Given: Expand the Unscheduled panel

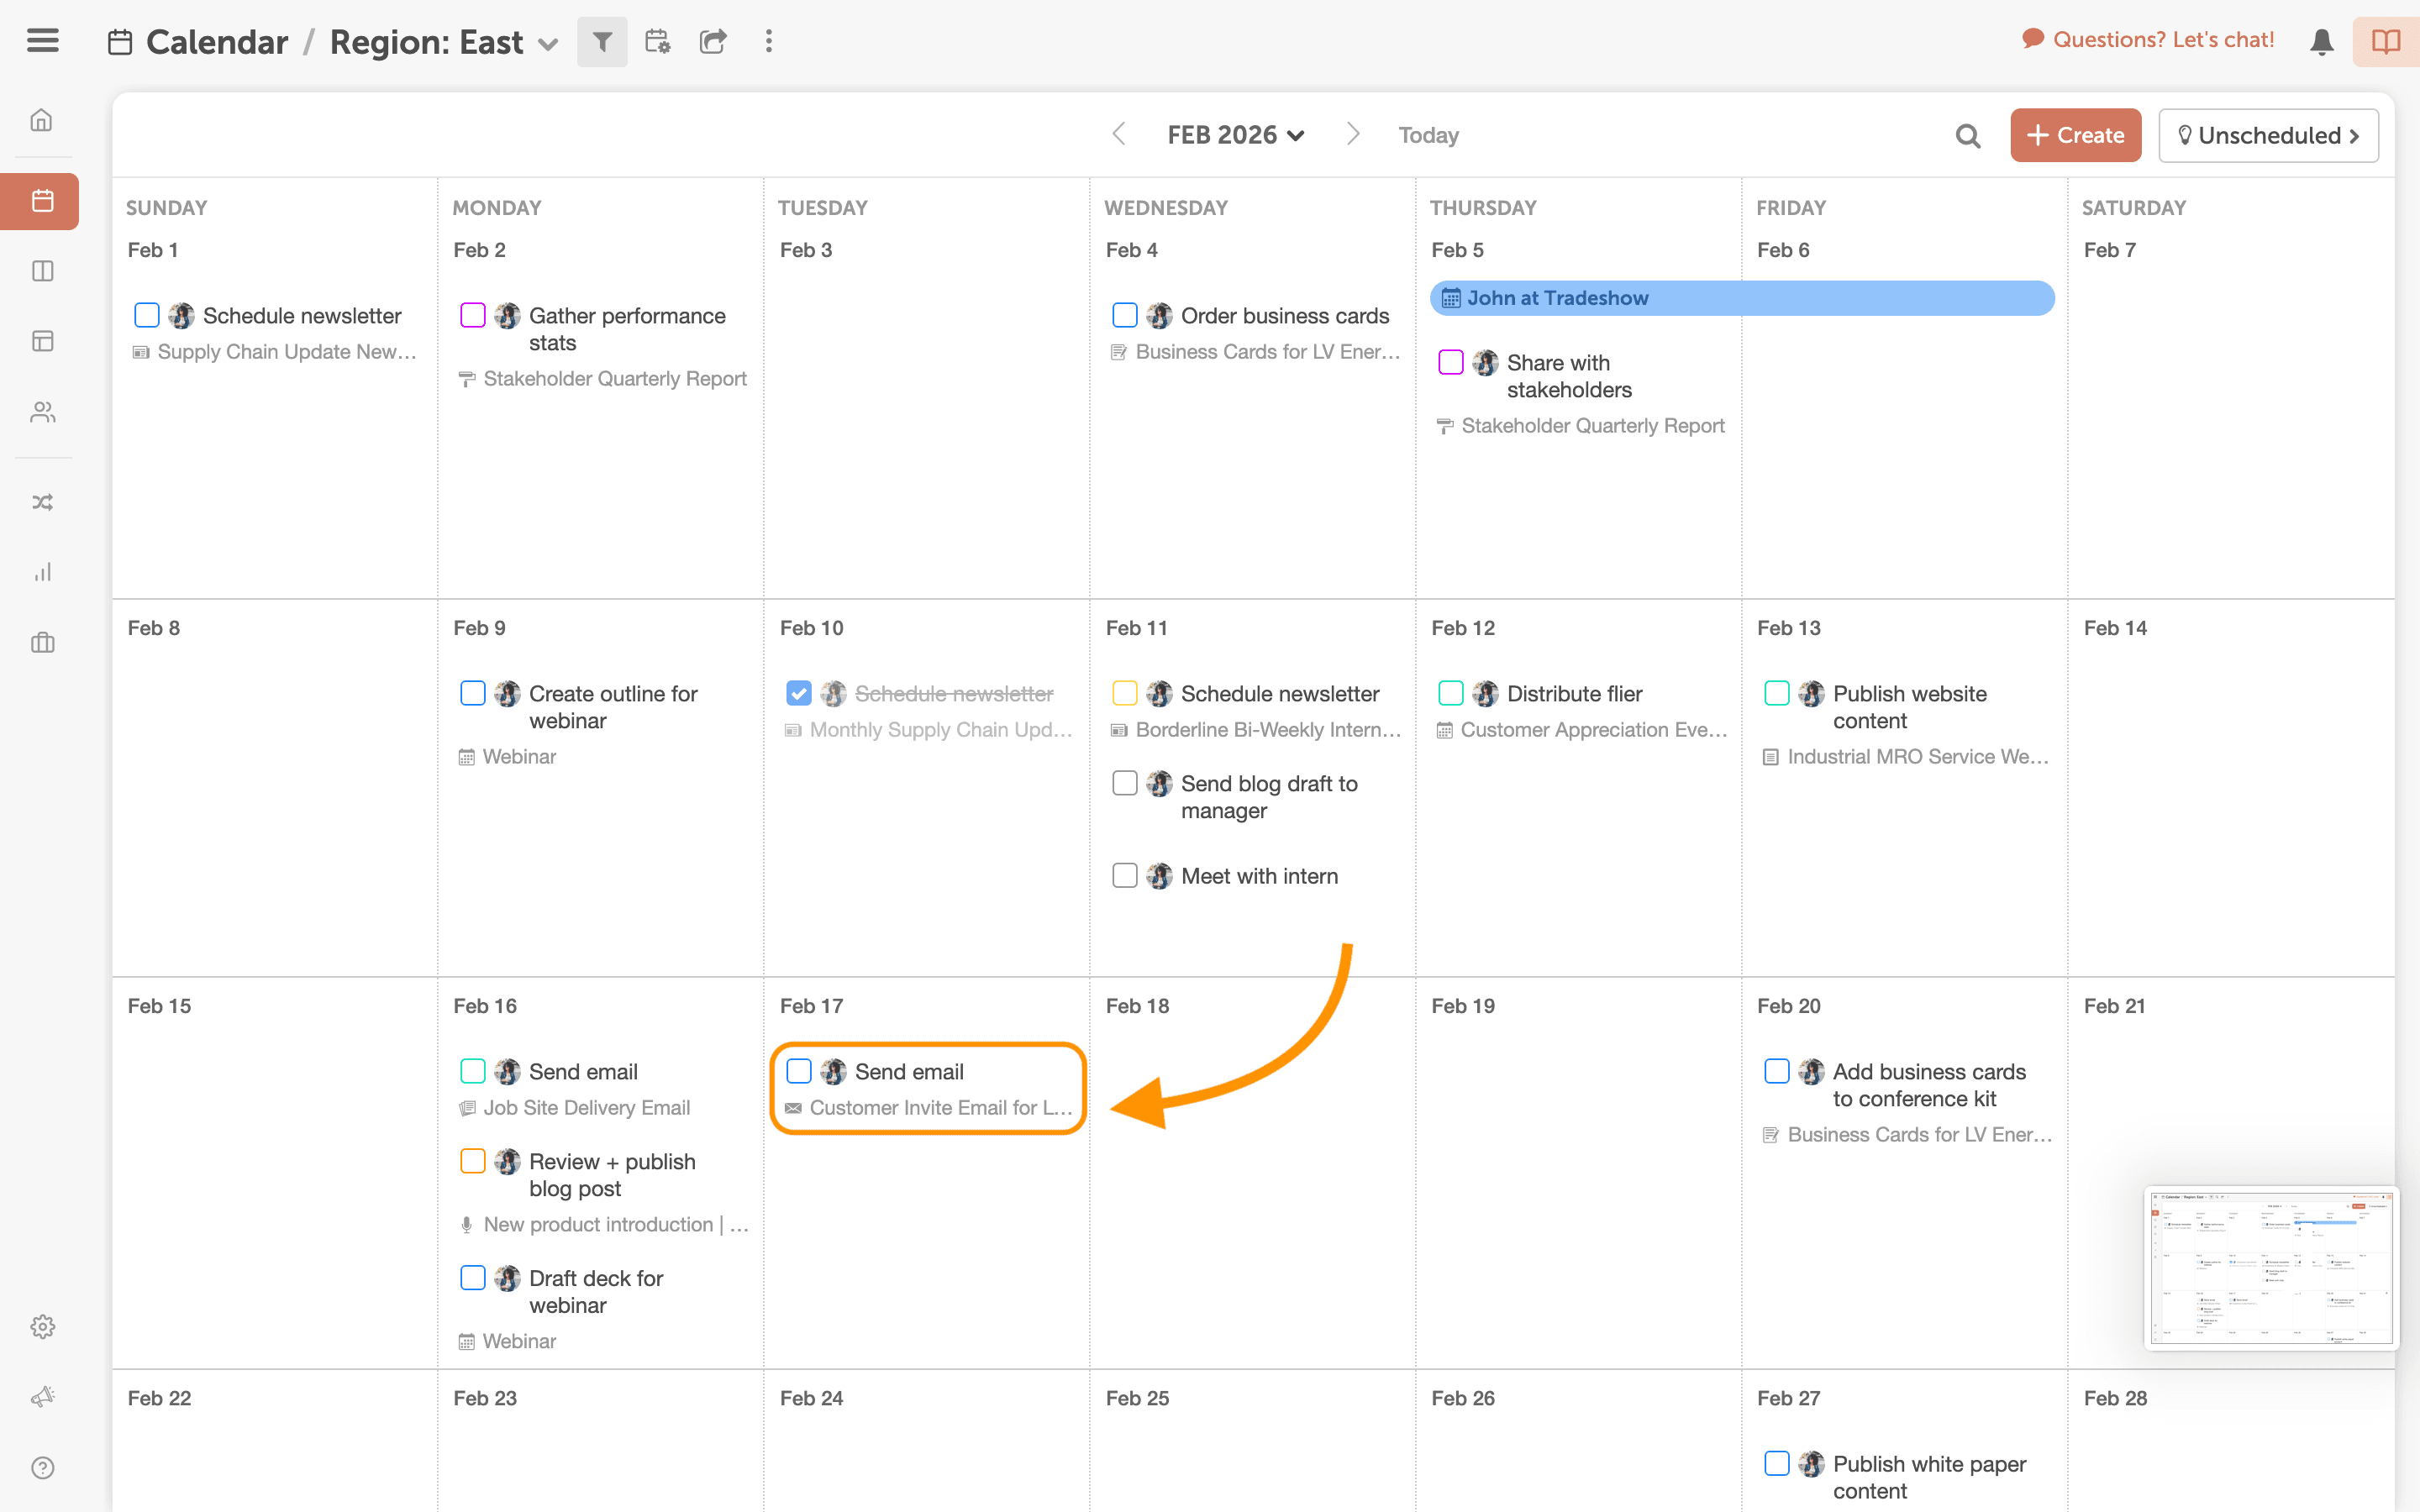Looking at the screenshot, I should (2268, 136).
